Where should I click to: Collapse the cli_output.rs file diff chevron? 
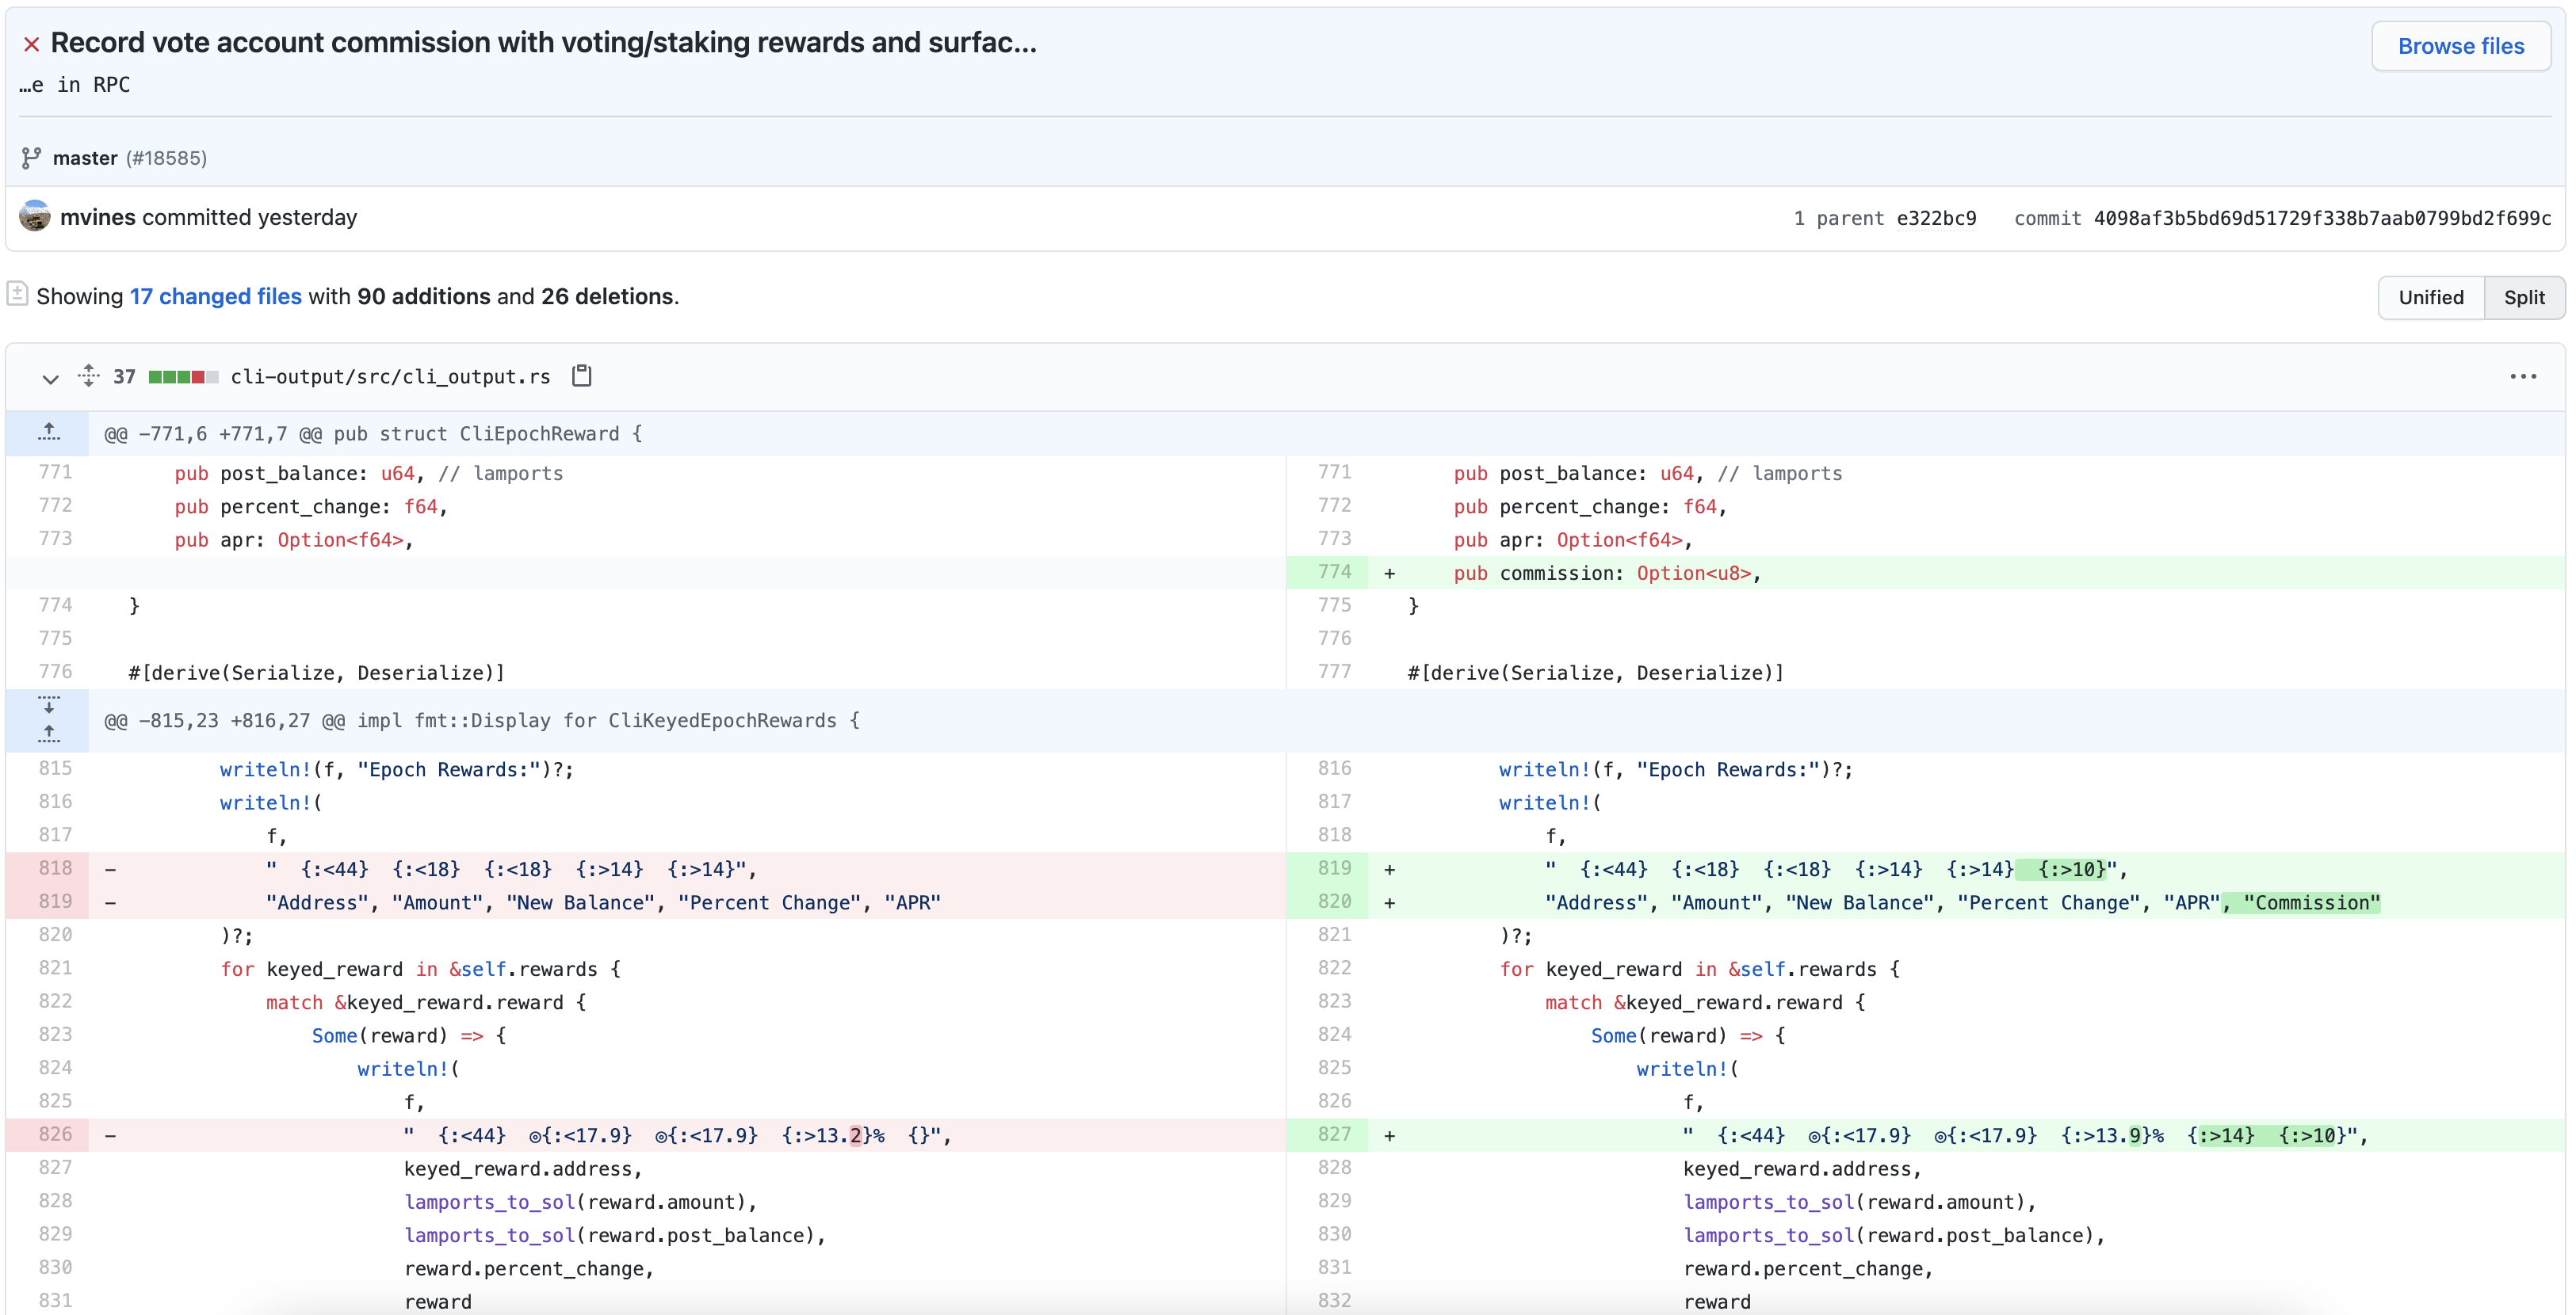[x=50, y=378]
